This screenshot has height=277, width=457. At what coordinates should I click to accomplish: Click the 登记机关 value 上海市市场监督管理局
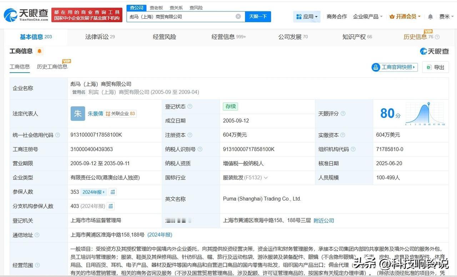[x=96, y=221]
